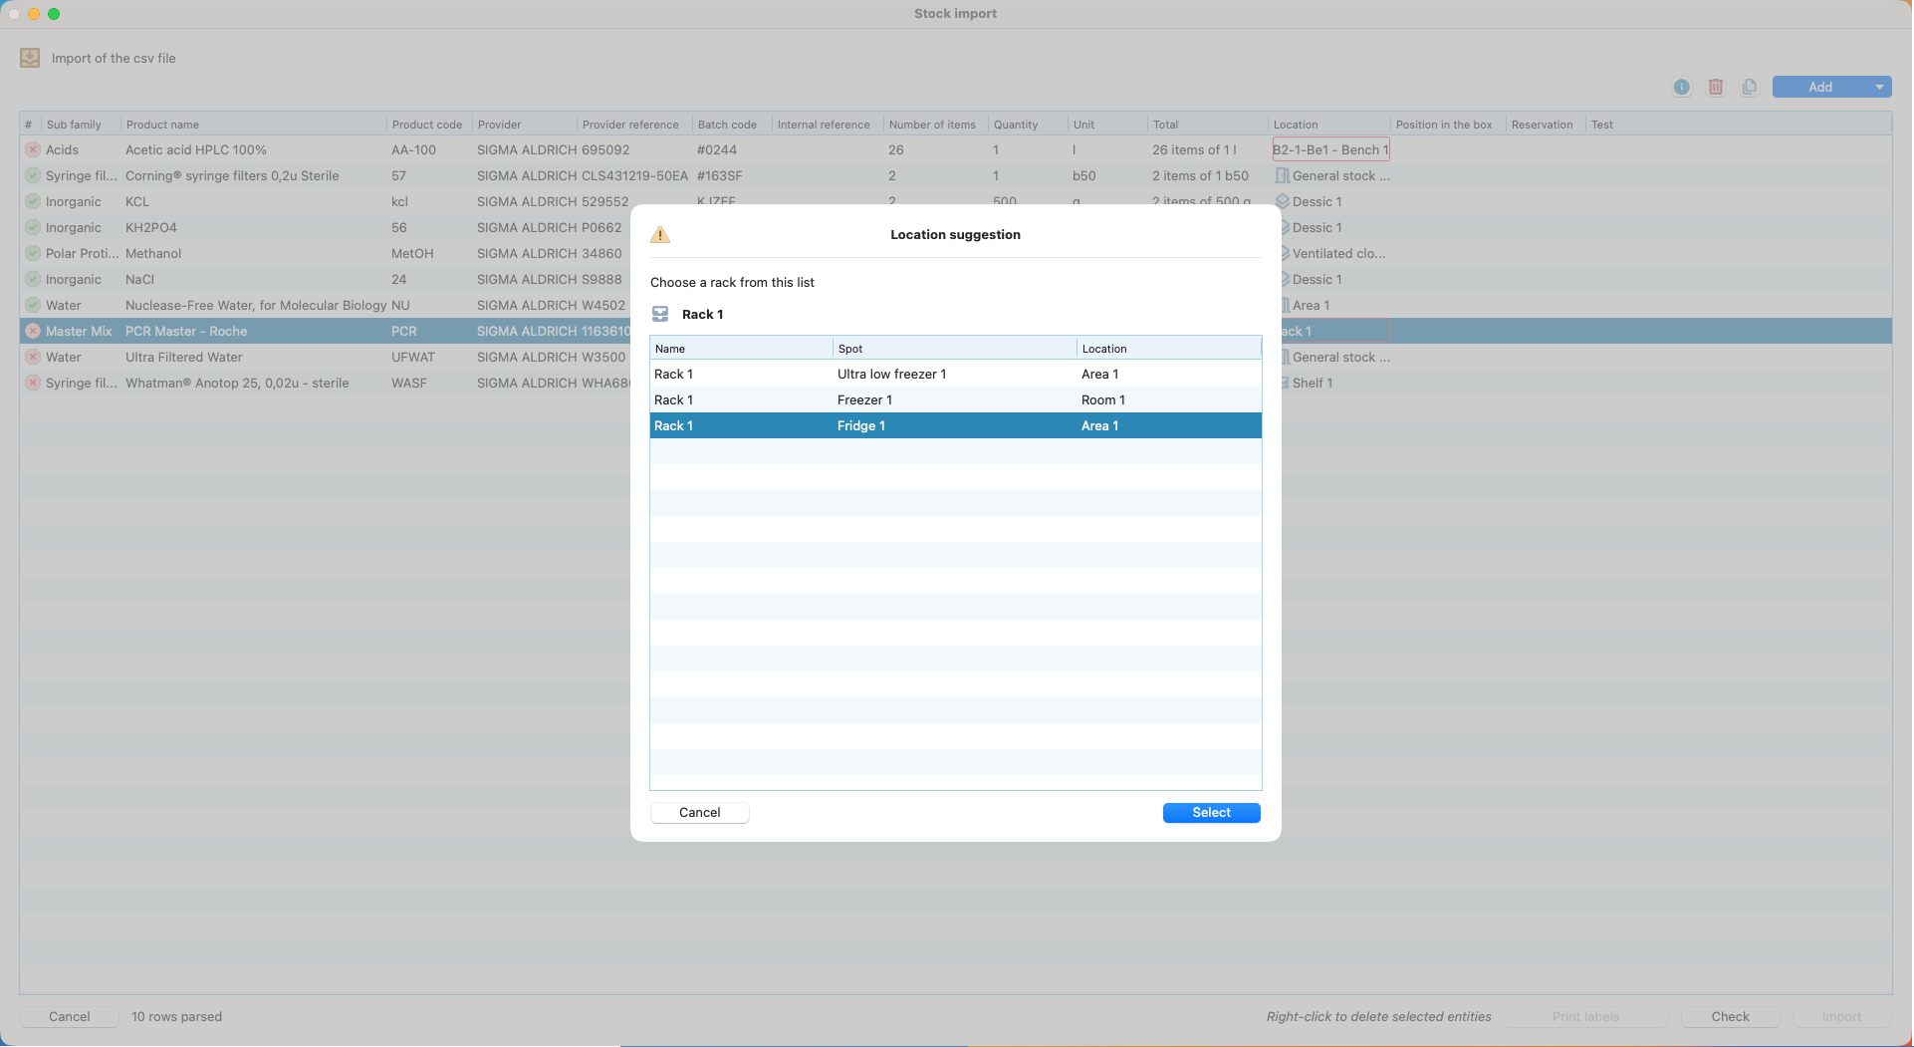
Task: Click red error status icon for Acetic acid
Action: (33, 150)
